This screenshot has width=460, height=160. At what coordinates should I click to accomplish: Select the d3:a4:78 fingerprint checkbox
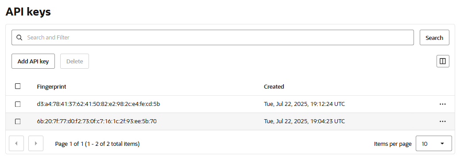(18, 104)
